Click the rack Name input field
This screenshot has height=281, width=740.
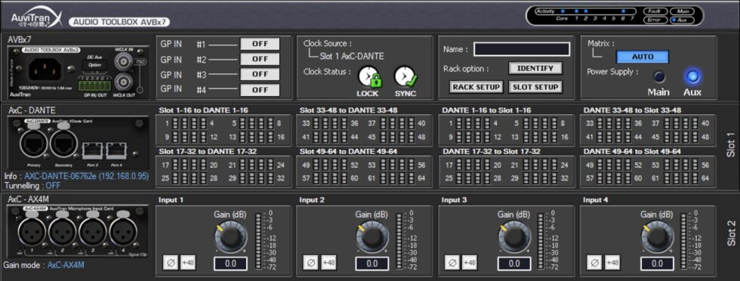pyautogui.click(x=522, y=49)
